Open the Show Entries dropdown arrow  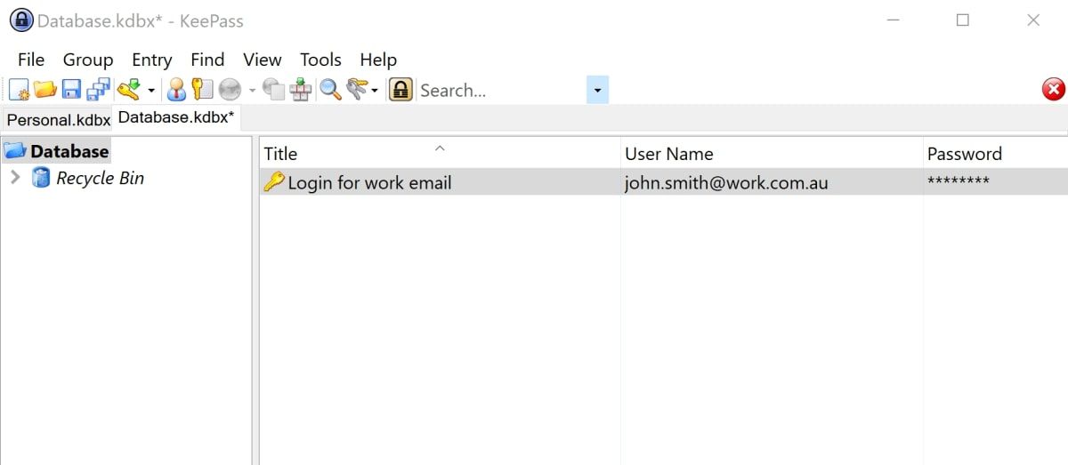375,91
